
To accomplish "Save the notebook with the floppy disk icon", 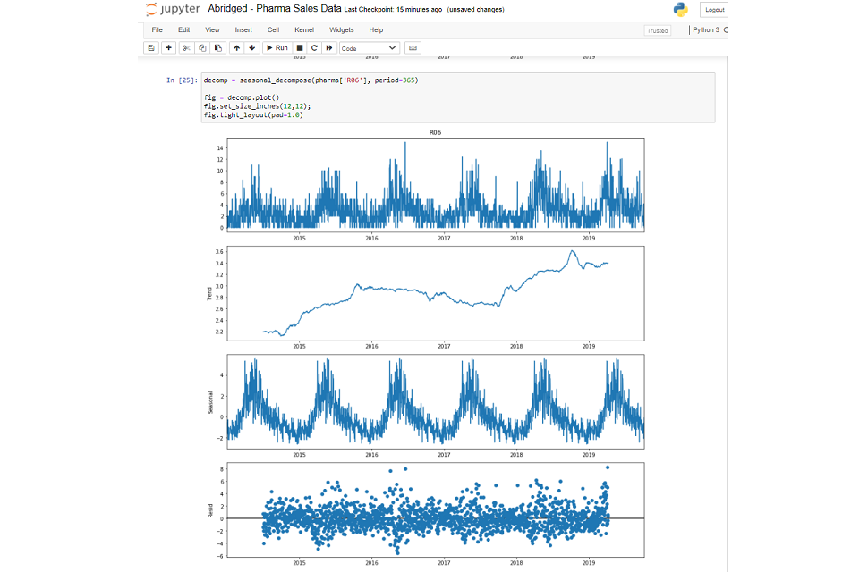I will (151, 48).
